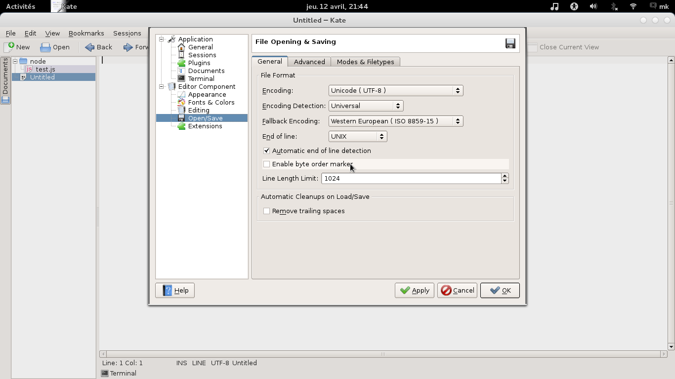Open the Bookmarks menu
Viewport: 675px width, 379px height.
point(86,33)
